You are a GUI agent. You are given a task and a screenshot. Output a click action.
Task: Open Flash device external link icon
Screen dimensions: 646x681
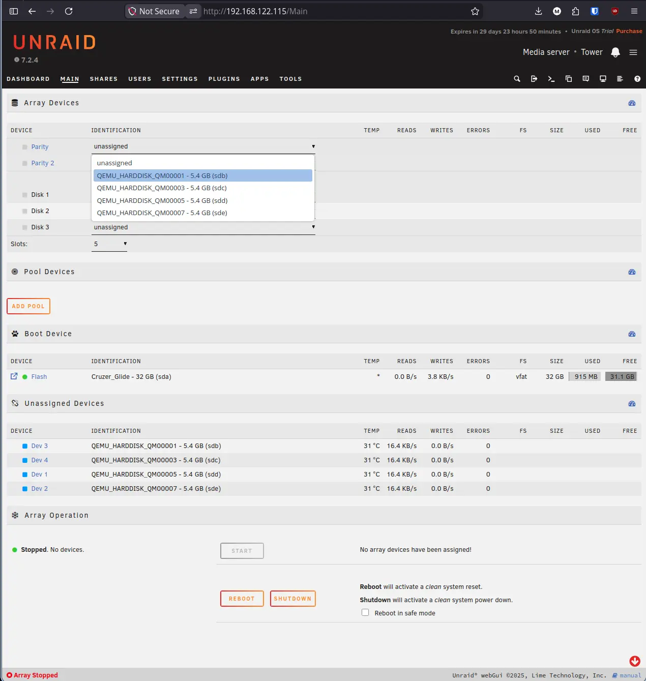[x=14, y=376]
